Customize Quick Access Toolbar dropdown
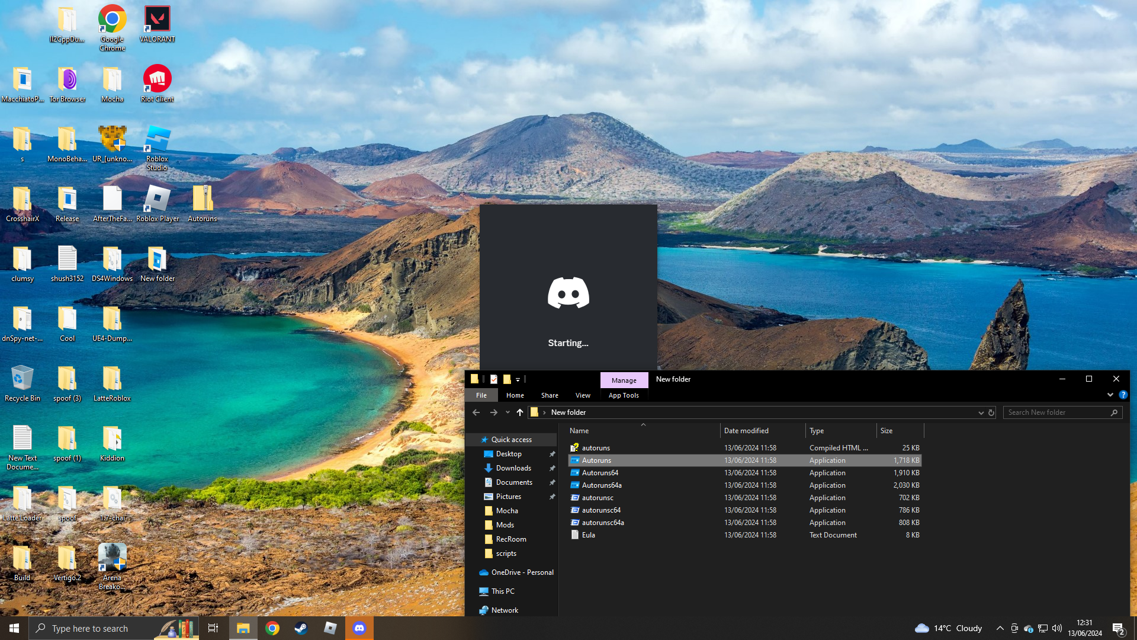1137x640 pixels. (x=518, y=379)
